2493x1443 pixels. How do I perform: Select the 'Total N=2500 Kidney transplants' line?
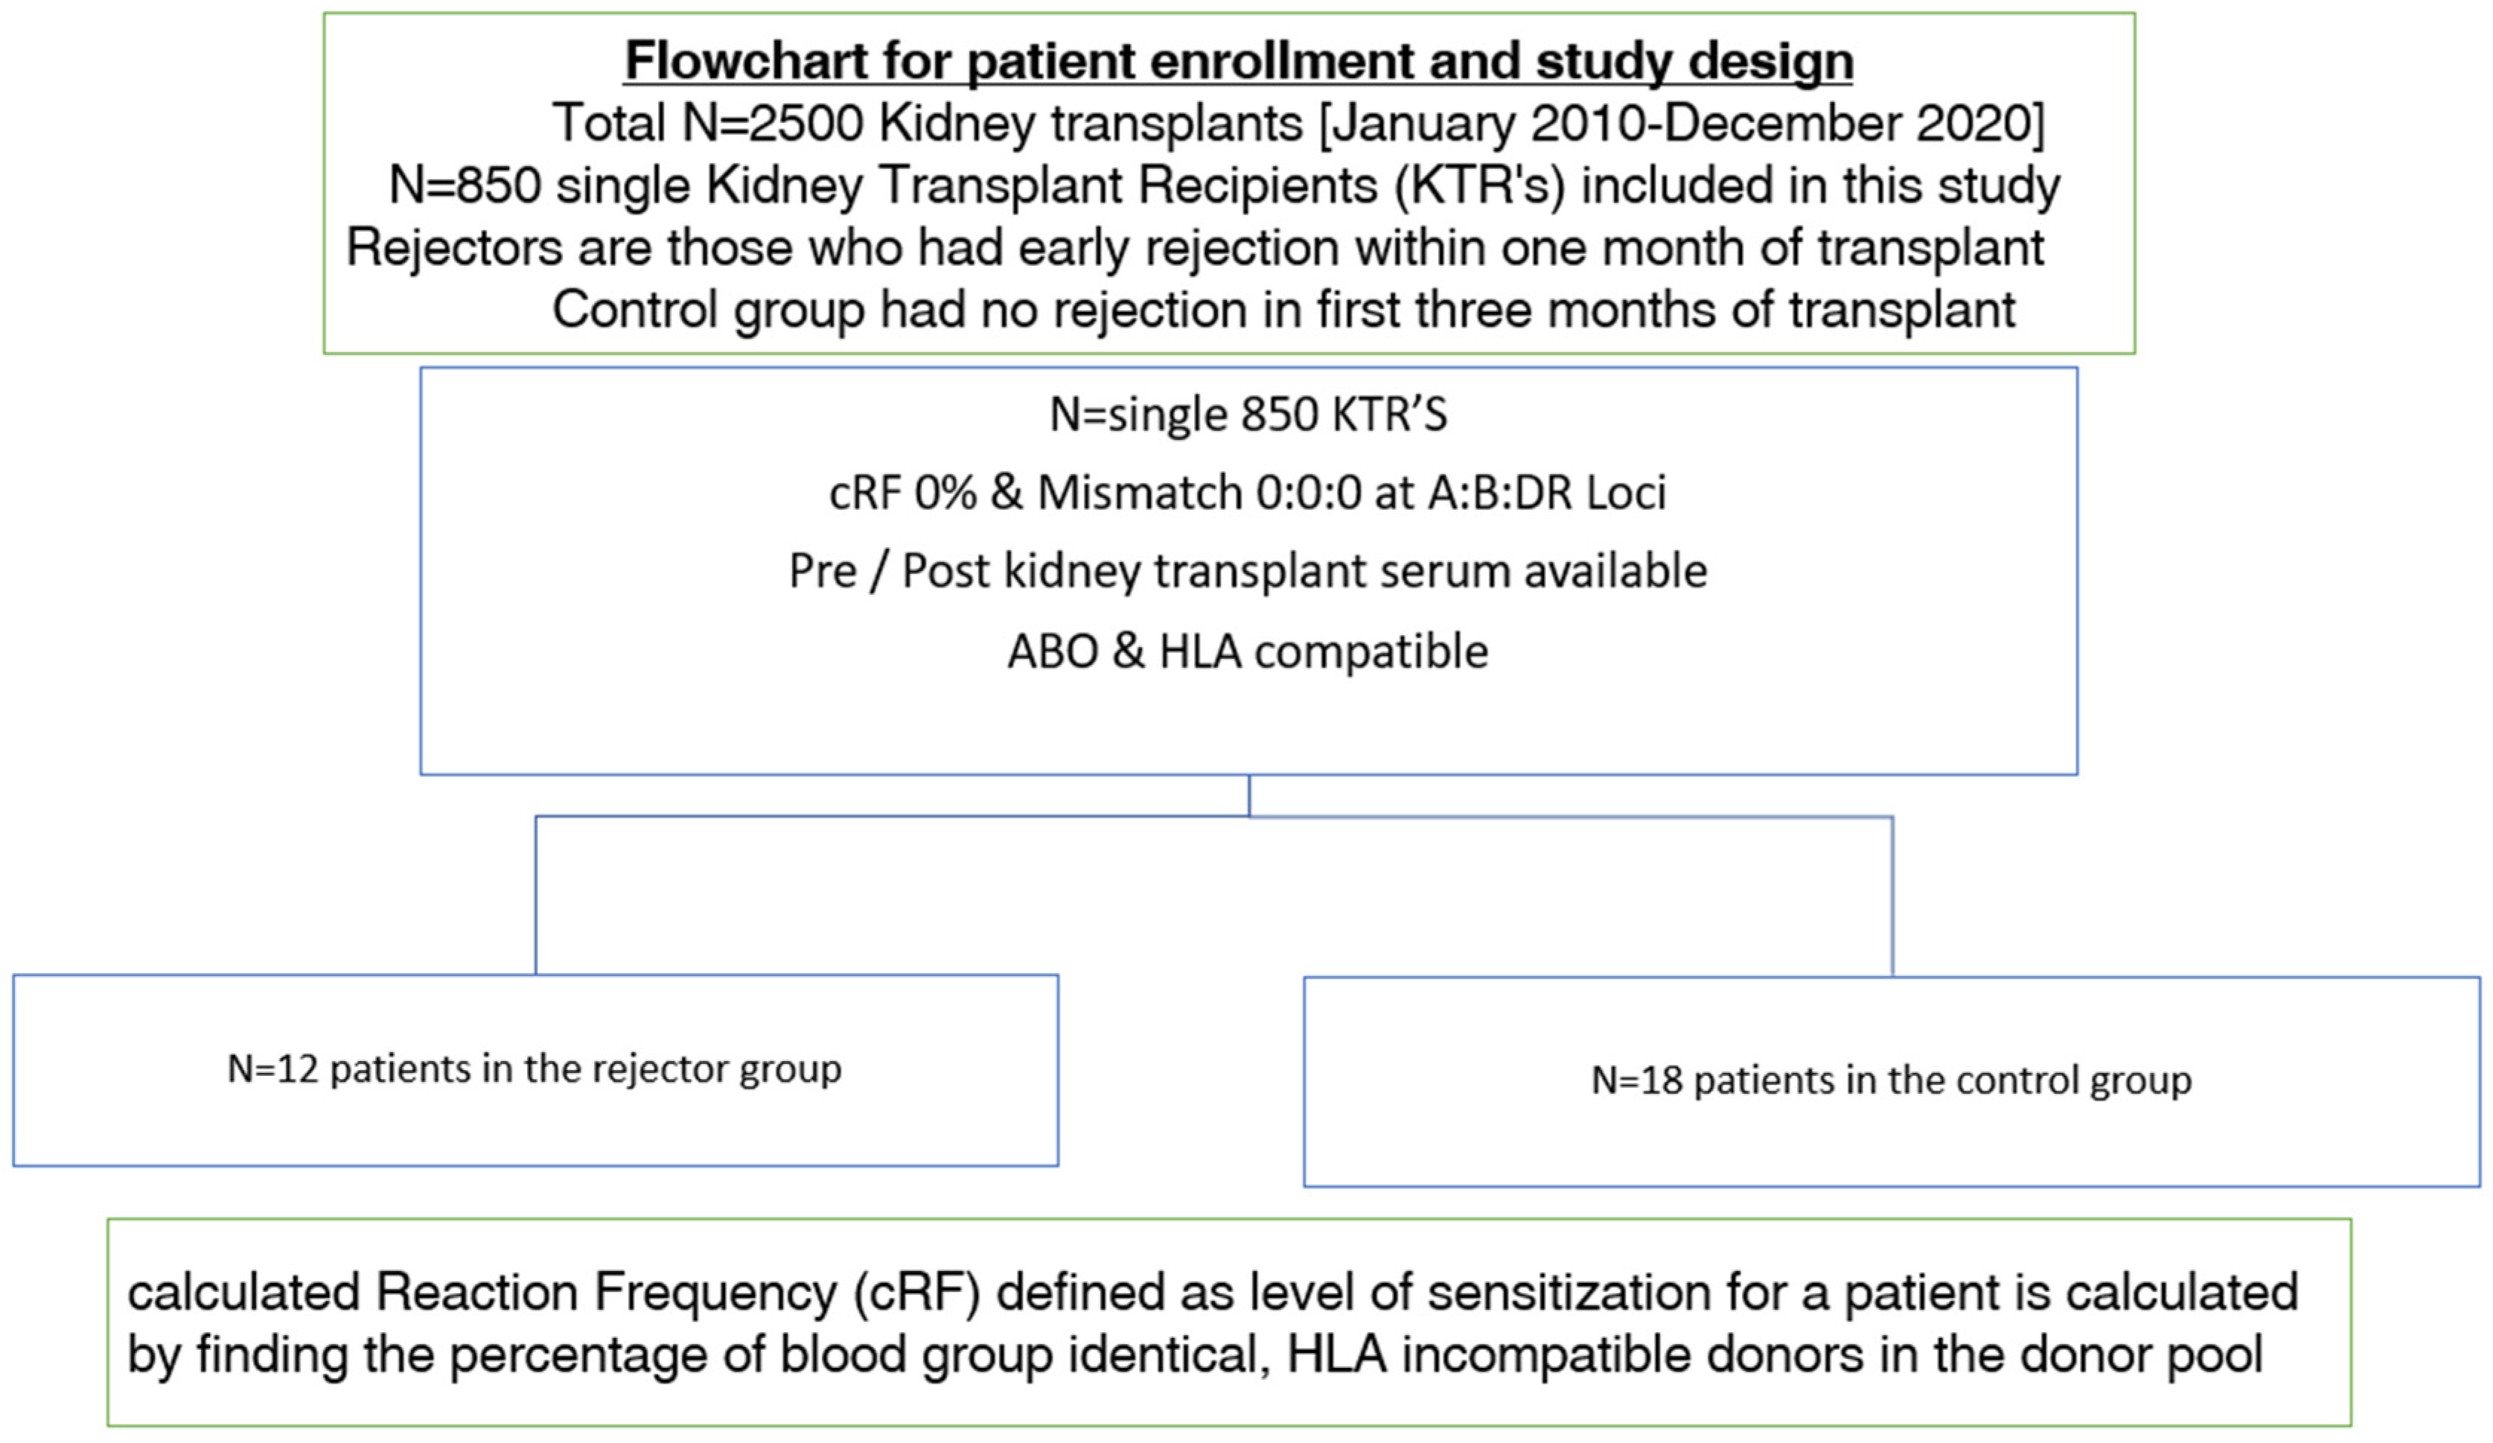(1298, 124)
